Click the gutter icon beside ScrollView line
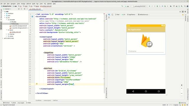 [32, 16]
